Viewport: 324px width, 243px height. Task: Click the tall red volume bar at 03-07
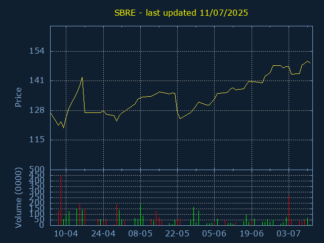289,210
